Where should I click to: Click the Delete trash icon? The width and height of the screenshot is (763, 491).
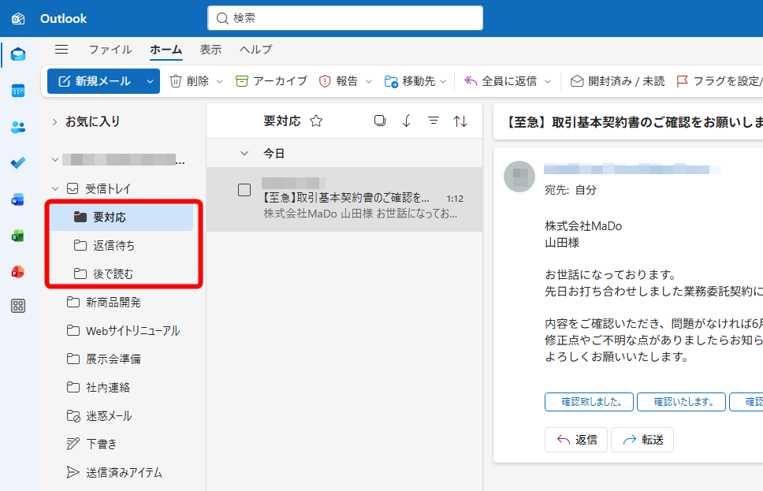[176, 80]
